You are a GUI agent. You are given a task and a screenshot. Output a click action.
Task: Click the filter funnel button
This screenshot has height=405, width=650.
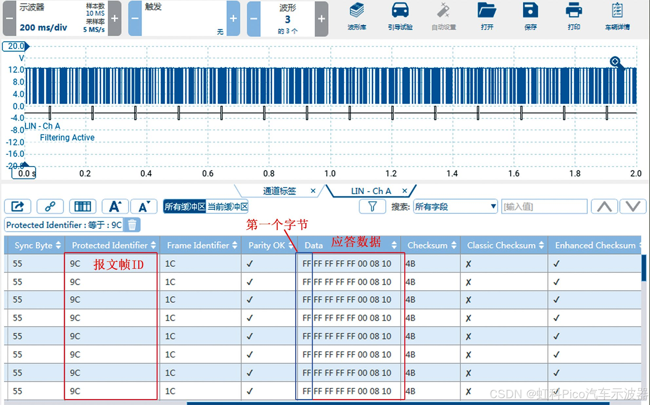click(372, 207)
